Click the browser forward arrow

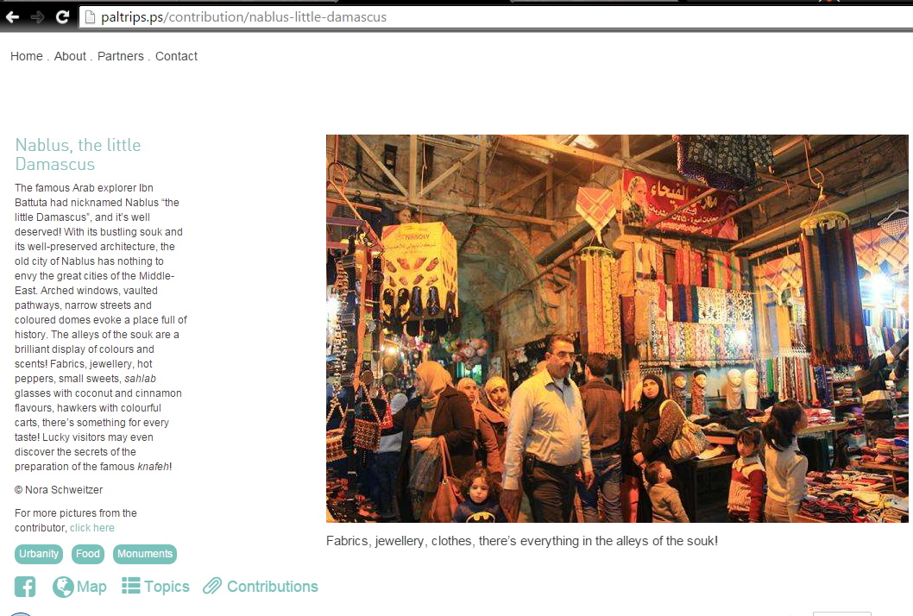[37, 17]
